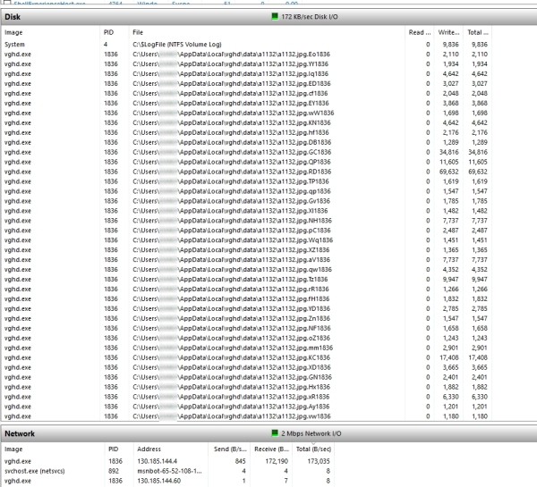Select file path ending in a1132.jpg.QP1836
537x487 pixels.
pos(232,162)
